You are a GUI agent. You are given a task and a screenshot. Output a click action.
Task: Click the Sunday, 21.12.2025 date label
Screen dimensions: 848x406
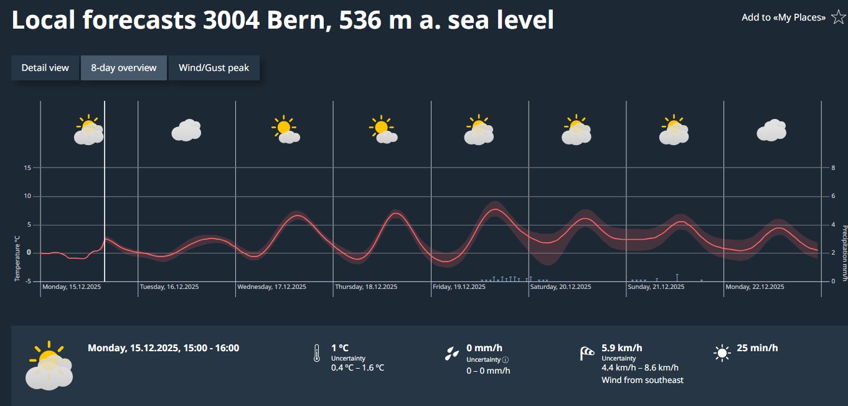(x=656, y=287)
